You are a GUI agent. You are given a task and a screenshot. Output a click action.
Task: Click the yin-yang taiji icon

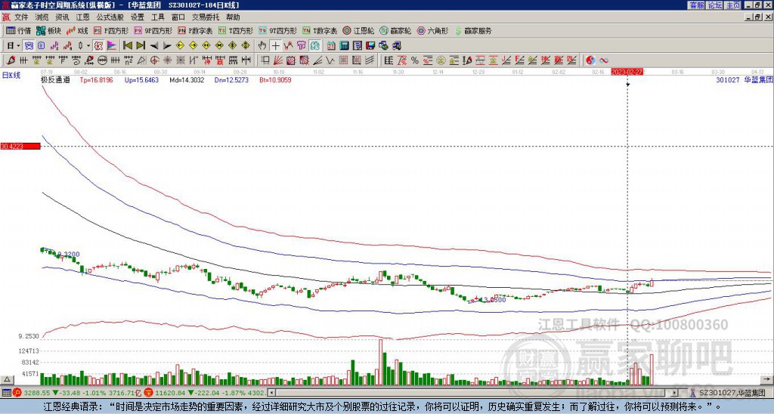click(x=590, y=60)
